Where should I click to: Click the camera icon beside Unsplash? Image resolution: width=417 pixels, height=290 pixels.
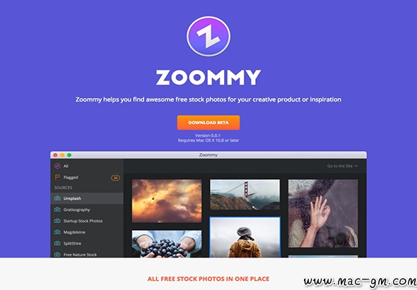coord(57,198)
